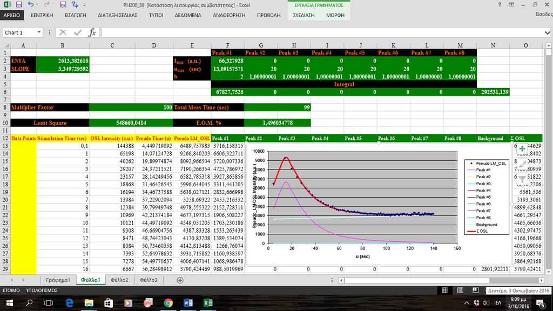The width and height of the screenshot is (553, 311).
Task: Open the ΑΡΧΕΙΟ file tab
Action: 12,15
